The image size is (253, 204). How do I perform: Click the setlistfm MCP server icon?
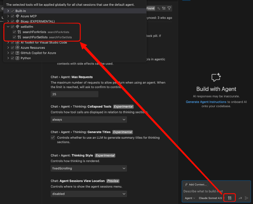(18, 27)
